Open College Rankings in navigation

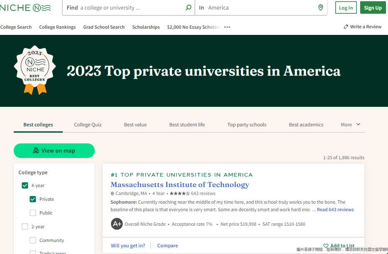[57, 27]
